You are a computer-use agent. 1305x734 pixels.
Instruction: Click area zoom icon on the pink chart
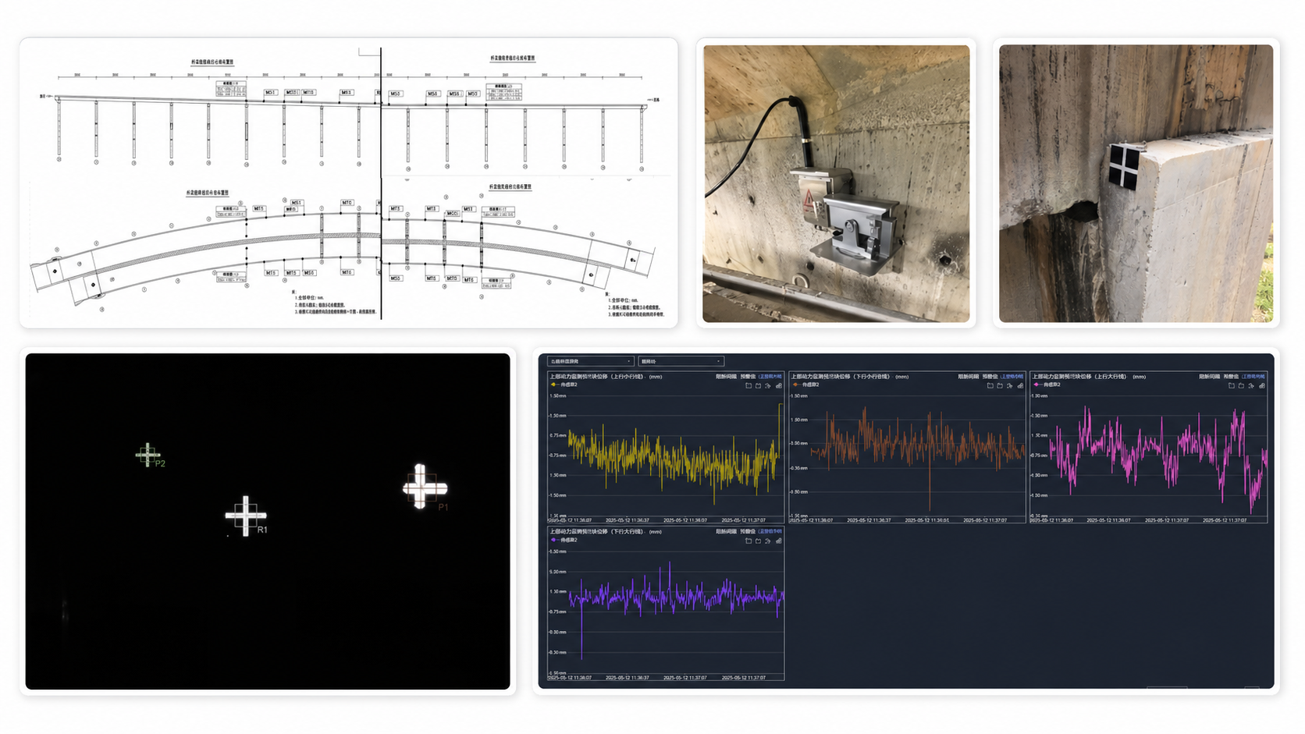pos(1232,385)
